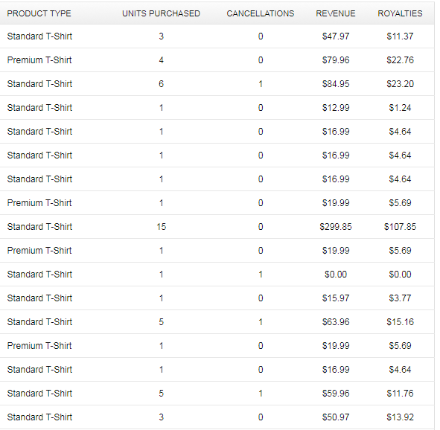Click revenue value $84.95
Screen dimensions: 440x430
point(336,84)
